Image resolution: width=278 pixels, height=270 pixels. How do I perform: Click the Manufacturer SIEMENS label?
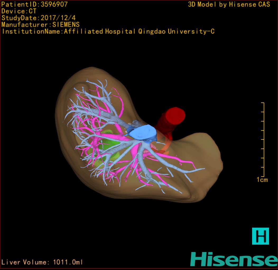point(40,25)
